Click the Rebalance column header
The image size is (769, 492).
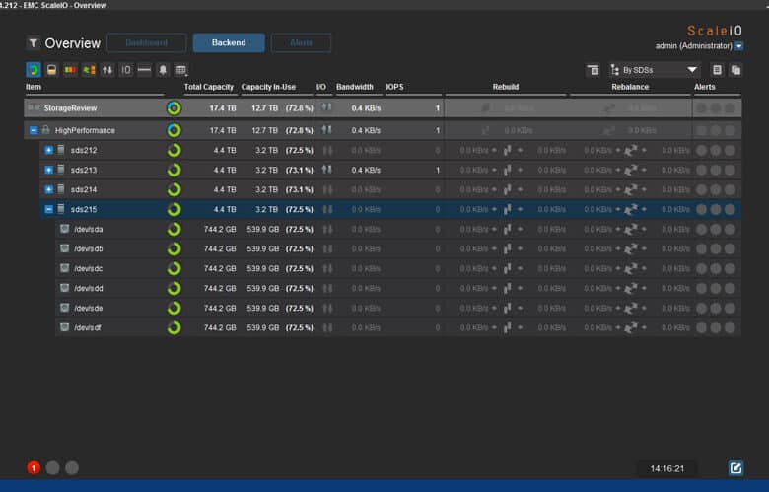pos(630,87)
